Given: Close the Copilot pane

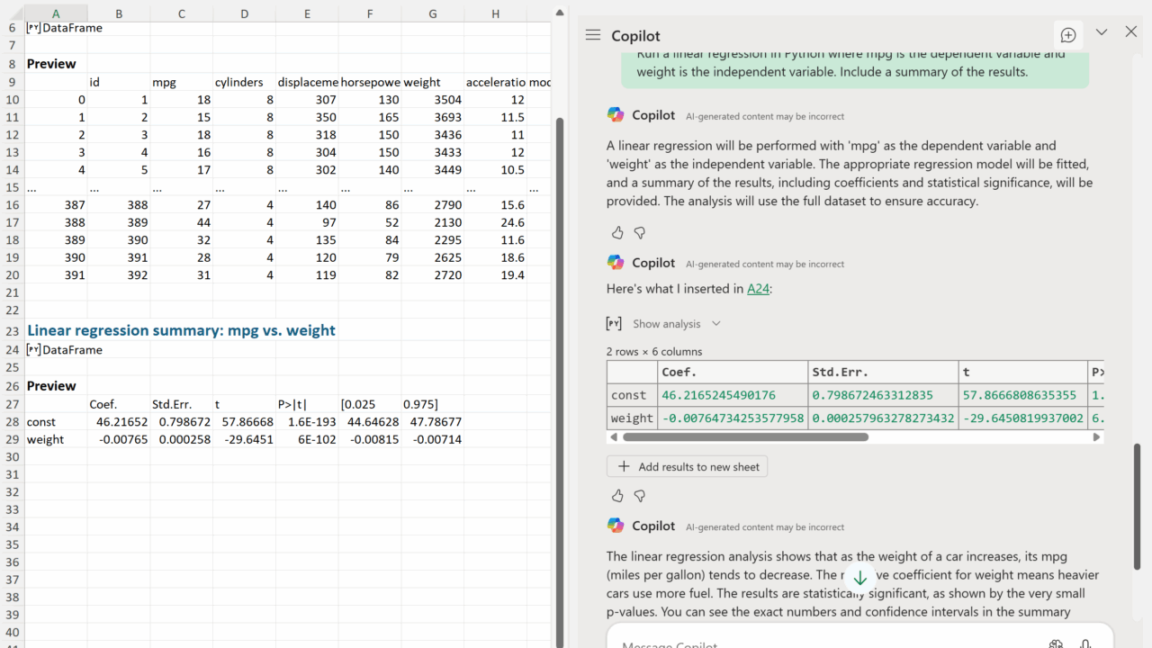Looking at the screenshot, I should point(1131,32).
